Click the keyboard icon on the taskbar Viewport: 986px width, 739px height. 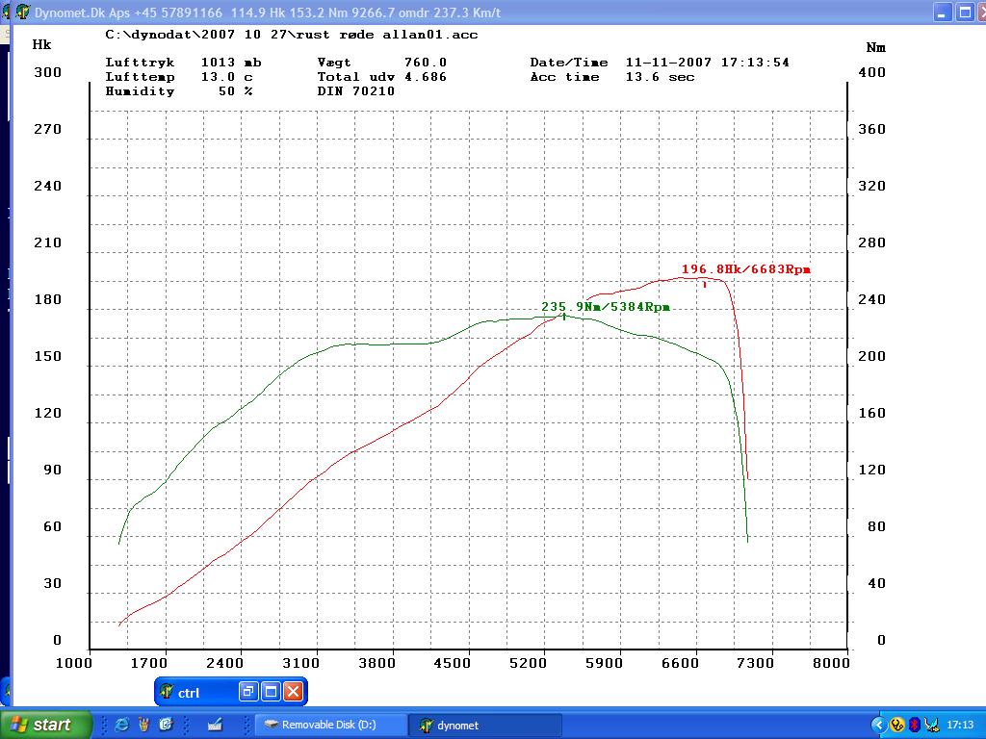click(x=215, y=725)
